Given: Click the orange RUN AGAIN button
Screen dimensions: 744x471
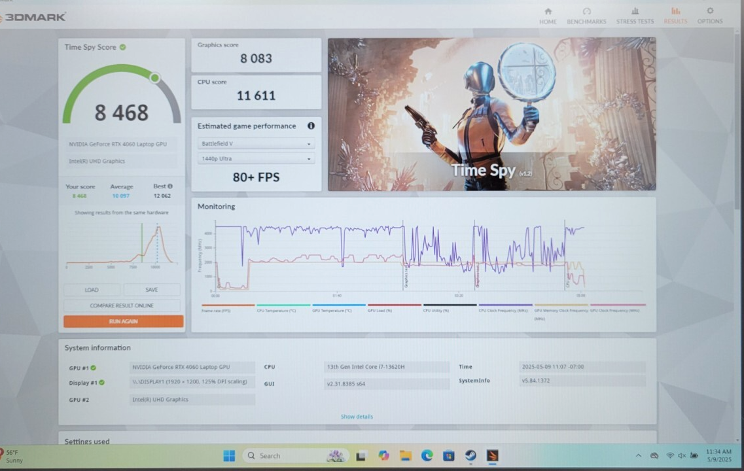Looking at the screenshot, I should click(x=124, y=321).
